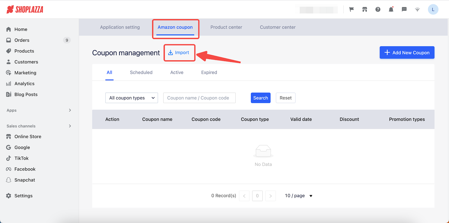The width and height of the screenshot is (449, 223).
Task: Click the Products tag icon
Action: 9,51
